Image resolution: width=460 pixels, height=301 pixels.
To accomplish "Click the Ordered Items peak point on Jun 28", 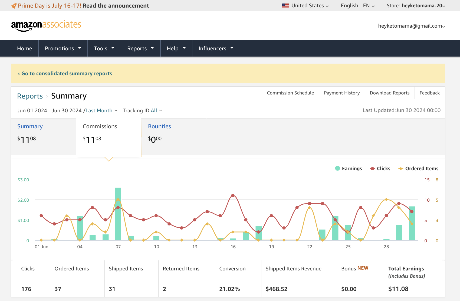I will click(386, 199).
